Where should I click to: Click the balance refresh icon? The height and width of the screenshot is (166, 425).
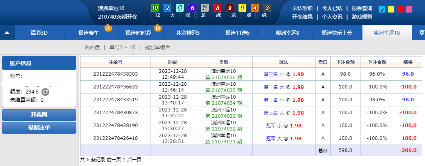pyautogui.click(x=45, y=92)
